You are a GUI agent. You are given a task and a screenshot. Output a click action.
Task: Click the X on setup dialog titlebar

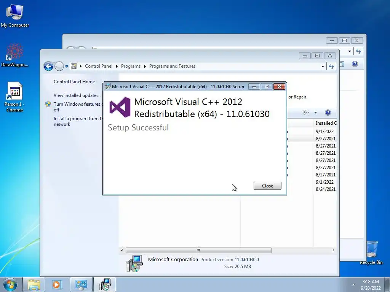pos(279,86)
